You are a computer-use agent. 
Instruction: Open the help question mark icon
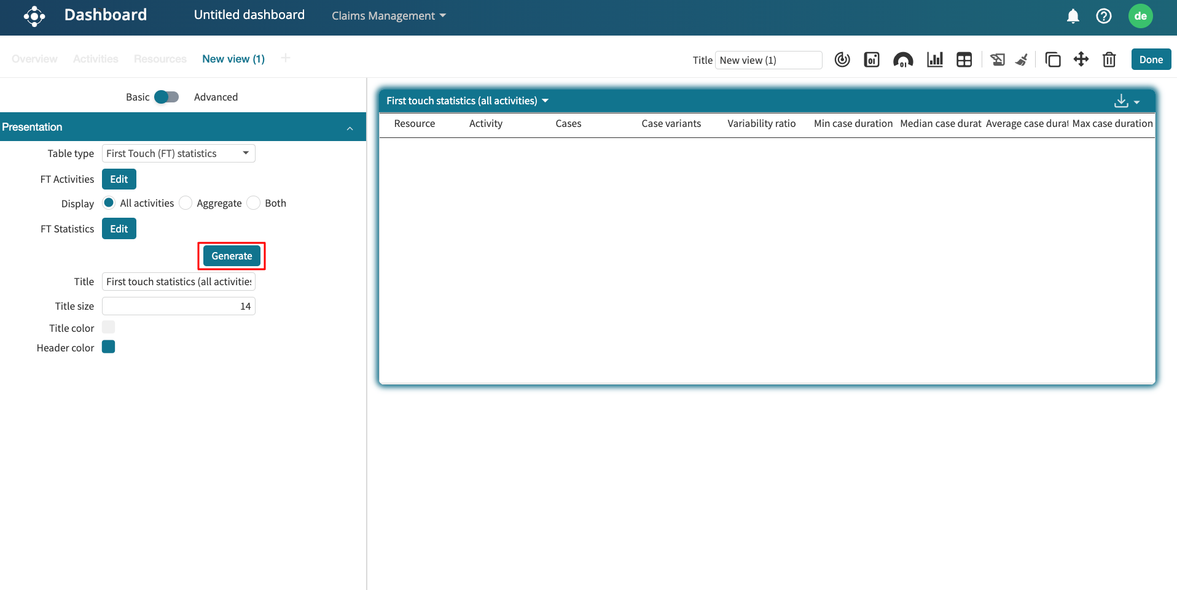coord(1103,16)
